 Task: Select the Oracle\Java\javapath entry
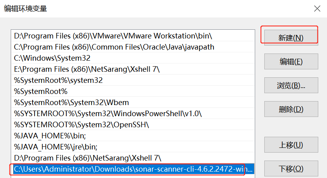click(x=133, y=47)
